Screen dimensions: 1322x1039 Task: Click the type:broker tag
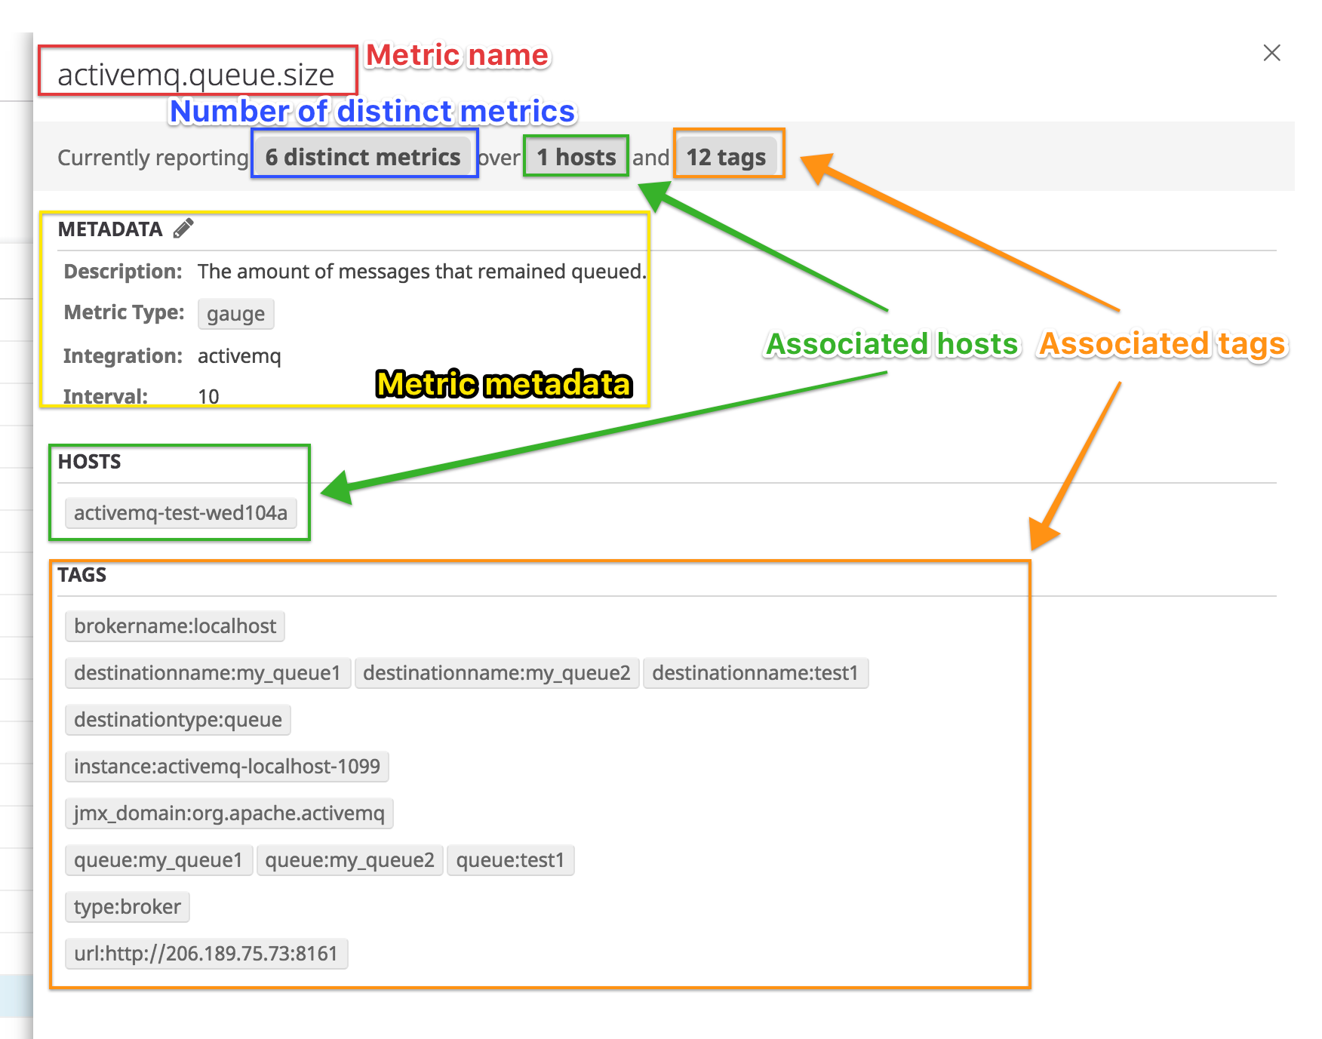pos(127,907)
